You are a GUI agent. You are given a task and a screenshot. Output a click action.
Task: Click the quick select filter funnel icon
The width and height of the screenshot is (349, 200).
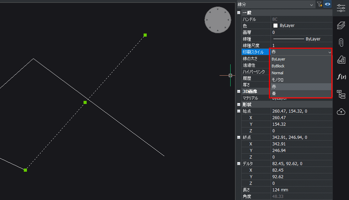click(319, 4)
